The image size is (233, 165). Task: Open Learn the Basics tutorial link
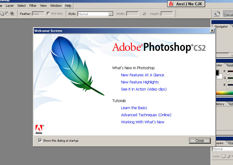[x=134, y=108]
